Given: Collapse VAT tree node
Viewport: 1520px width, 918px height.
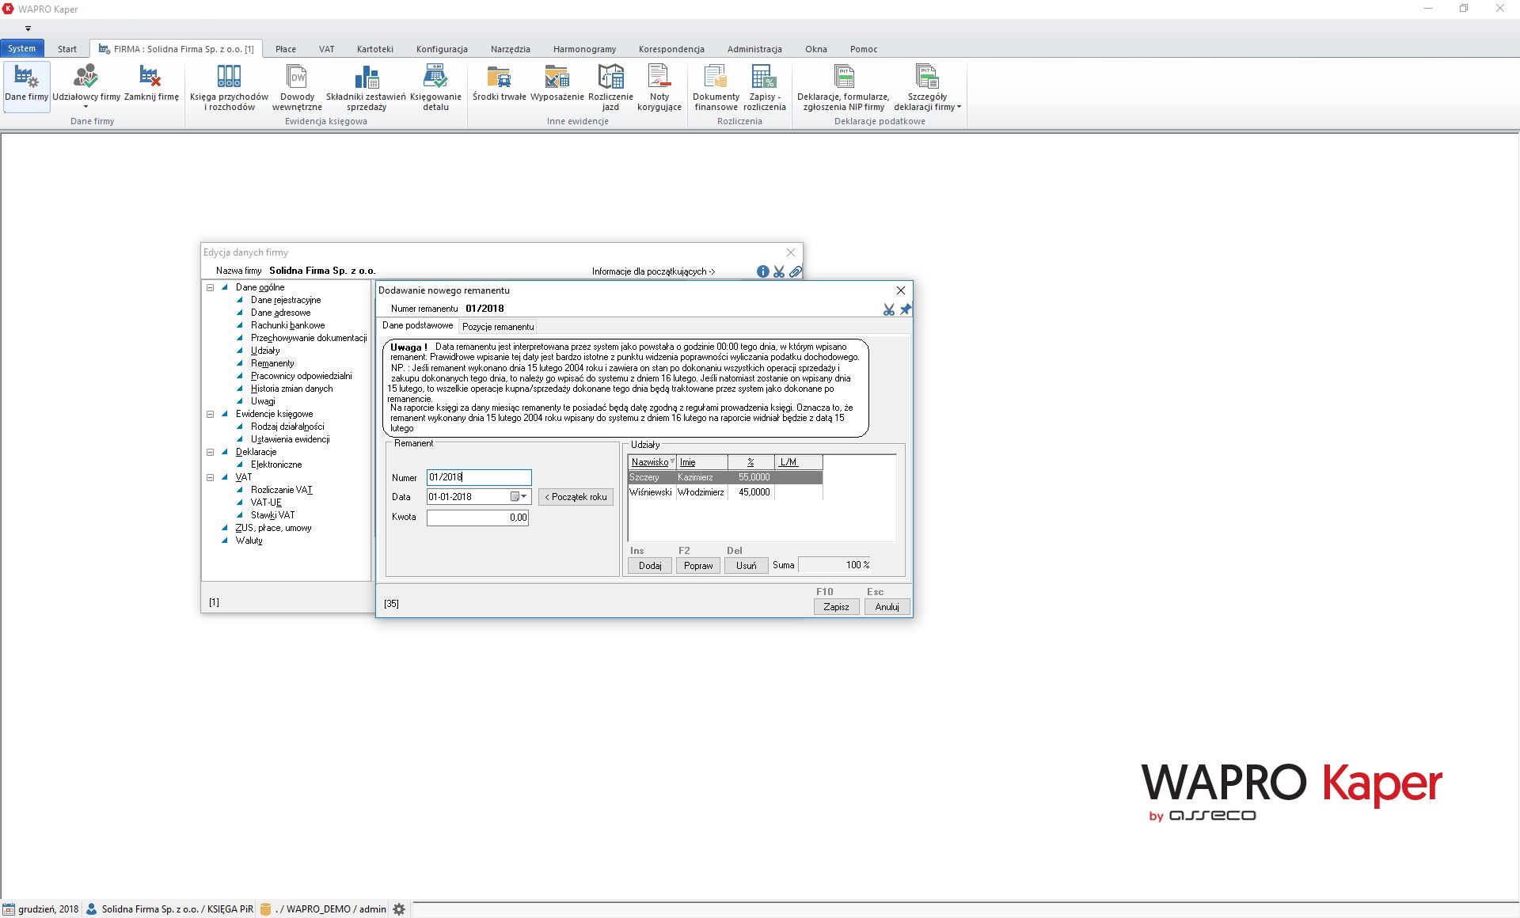Looking at the screenshot, I should (x=211, y=478).
